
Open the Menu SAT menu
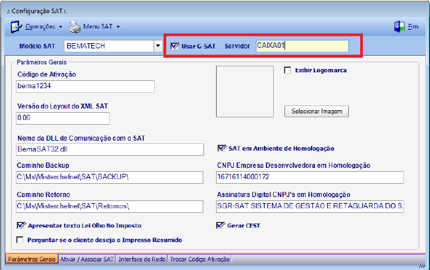[x=98, y=27]
